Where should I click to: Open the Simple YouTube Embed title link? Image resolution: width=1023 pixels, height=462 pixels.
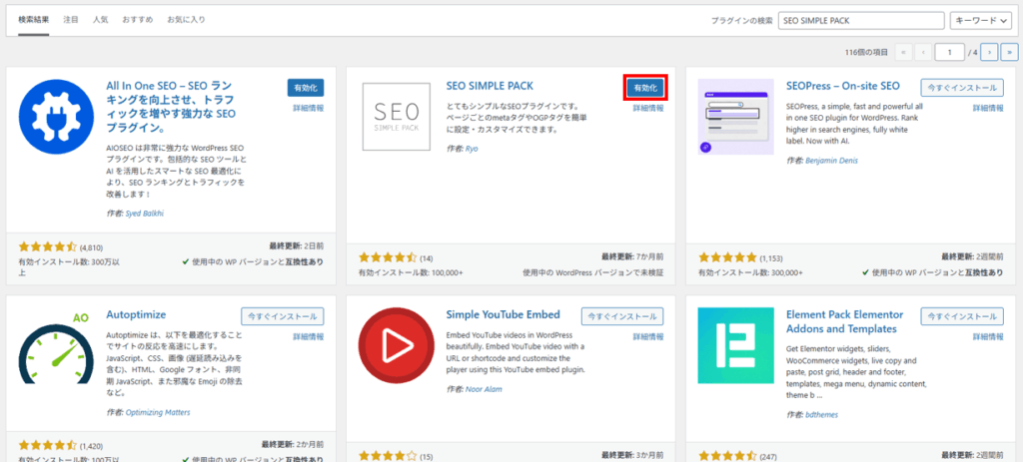click(x=504, y=314)
